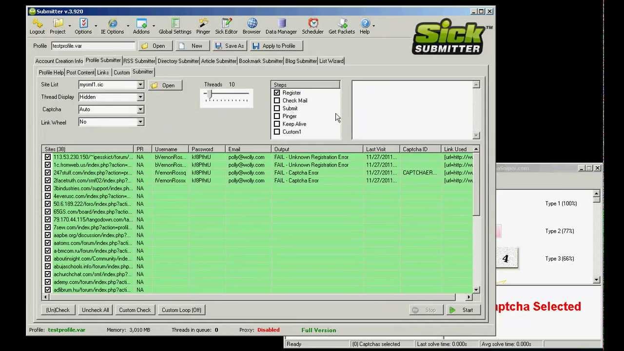Viewport: 624px width, 351px height.
Task: Switch to Bookmark Submitter tab
Action: coord(261,61)
